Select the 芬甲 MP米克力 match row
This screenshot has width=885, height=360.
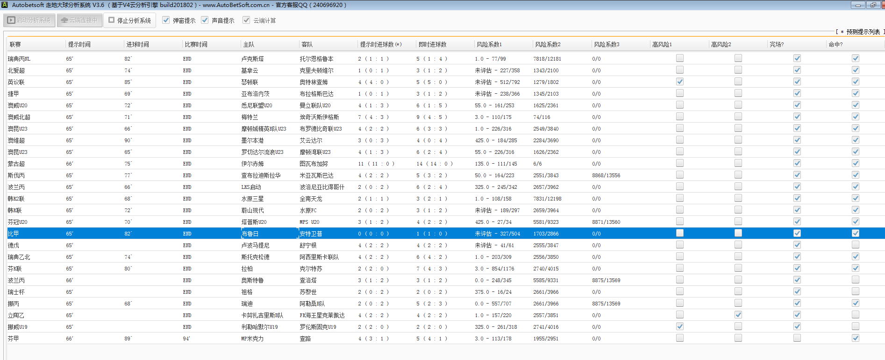(252, 339)
